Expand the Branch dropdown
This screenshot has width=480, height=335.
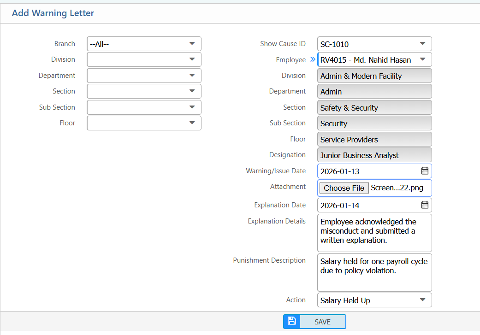[x=144, y=44]
